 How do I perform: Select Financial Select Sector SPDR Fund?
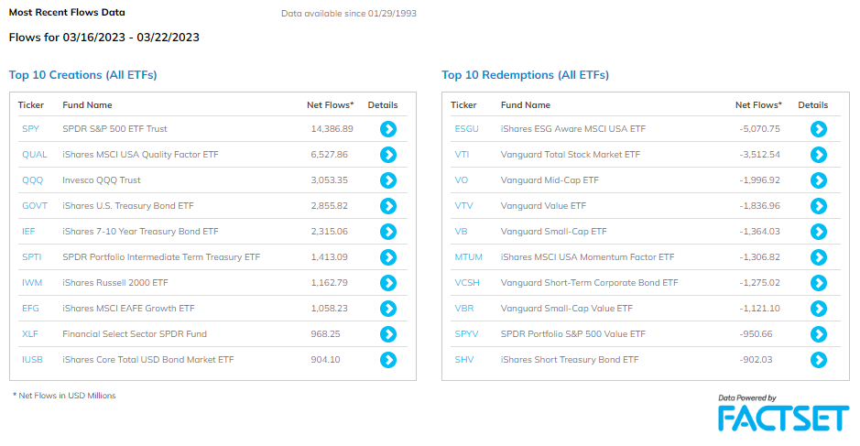pyautogui.click(x=135, y=334)
